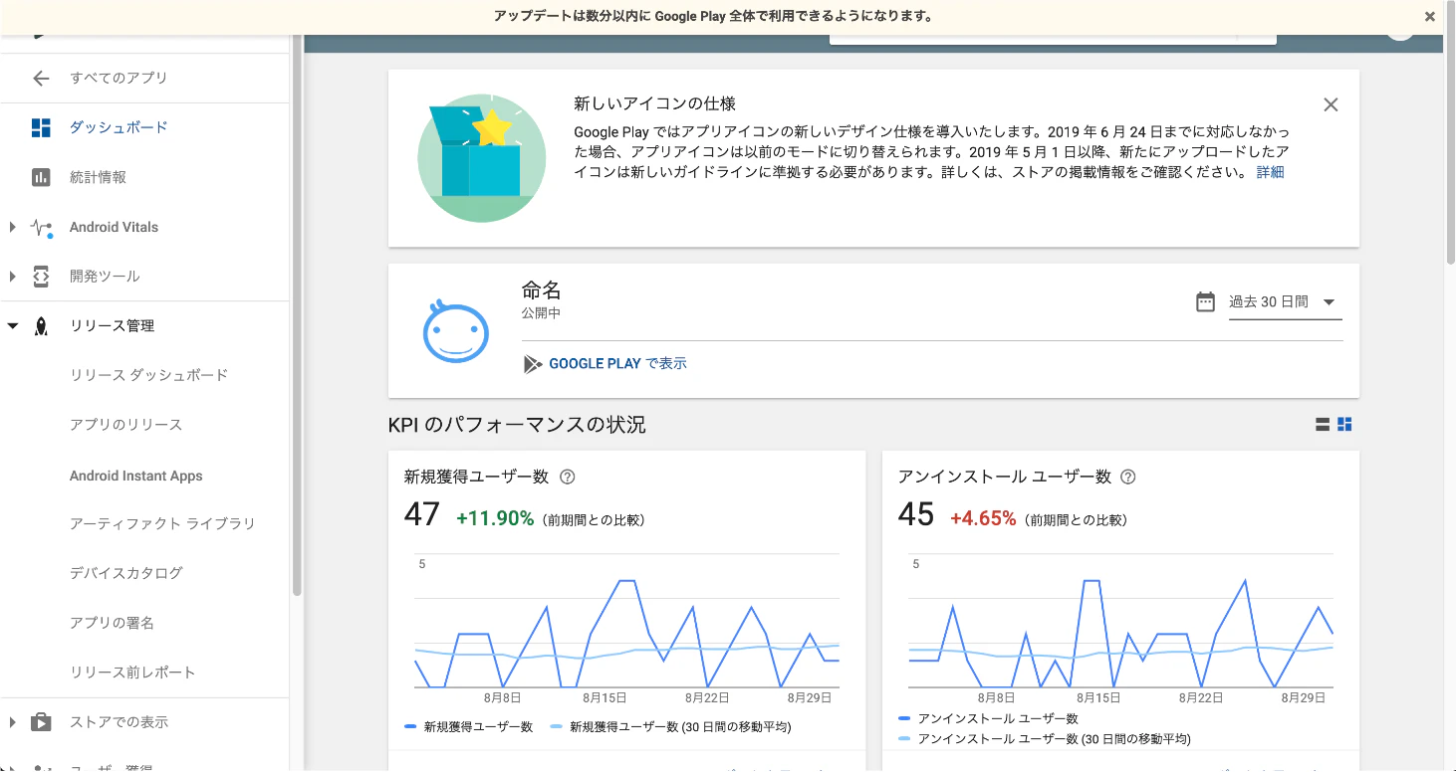Viewport: 1456px width, 772px height.
Task: Click the ストアでの表示 briefcase icon
Action: pyautogui.click(x=41, y=722)
